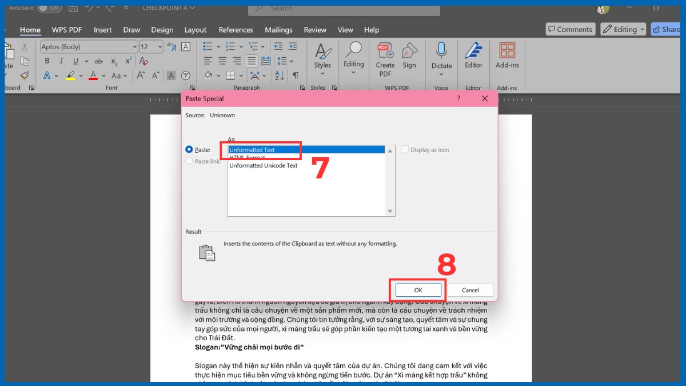Screen dimensions: 686x386
Task: Show paragraph marks with the pilcrow icon
Action: tap(295, 75)
